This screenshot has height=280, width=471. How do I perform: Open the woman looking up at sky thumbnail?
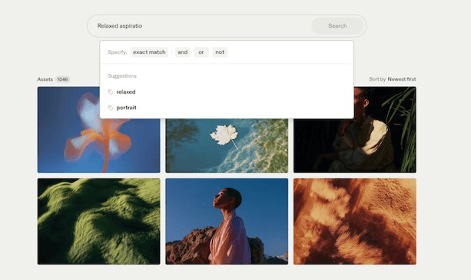[227, 222]
